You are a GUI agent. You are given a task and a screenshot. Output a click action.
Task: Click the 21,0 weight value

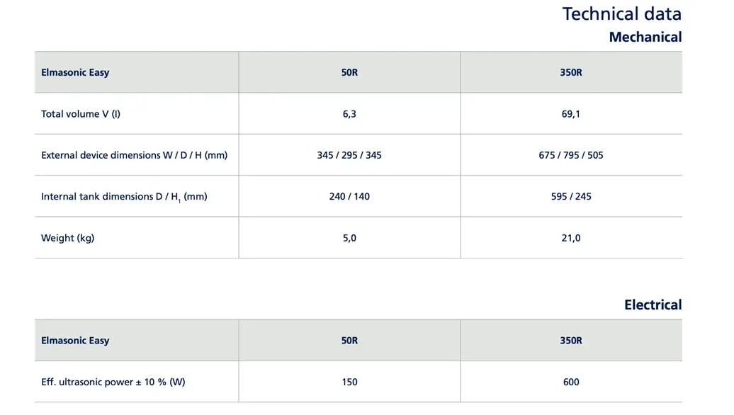click(x=570, y=238)
